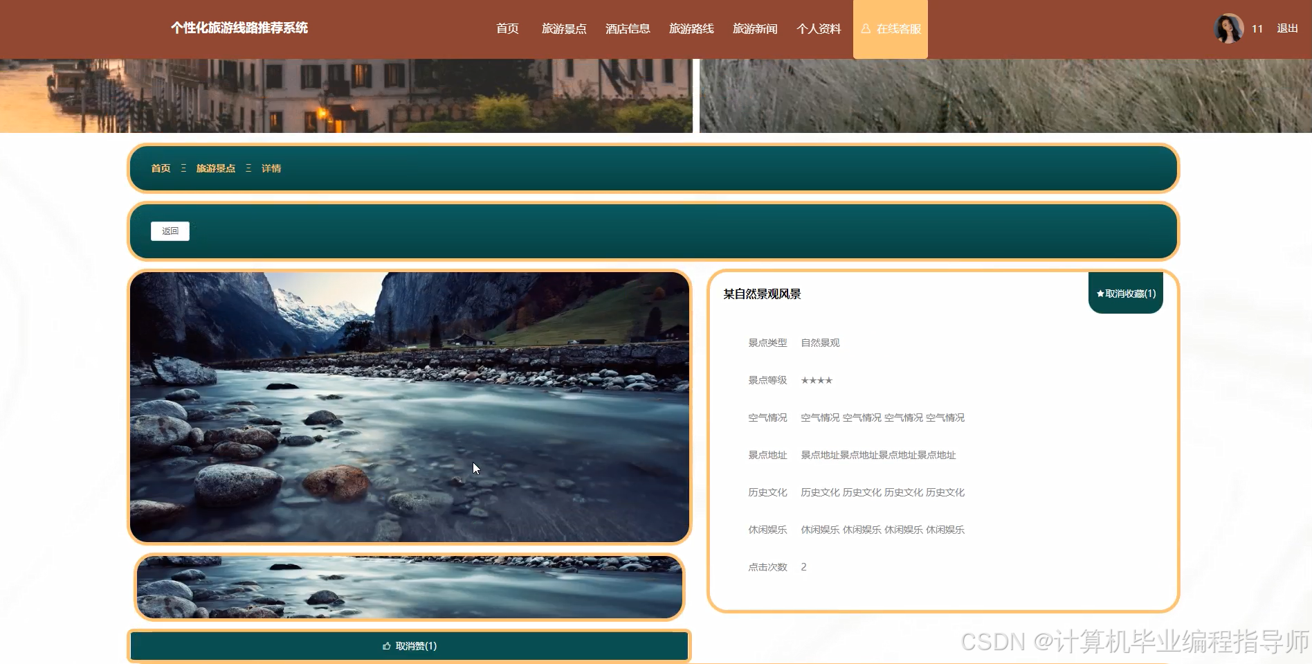Image resolution: width=1312 pixels, height=664 pixels.
Task: Go to 旅游景点 in top navigation
Action: (564, 28)
